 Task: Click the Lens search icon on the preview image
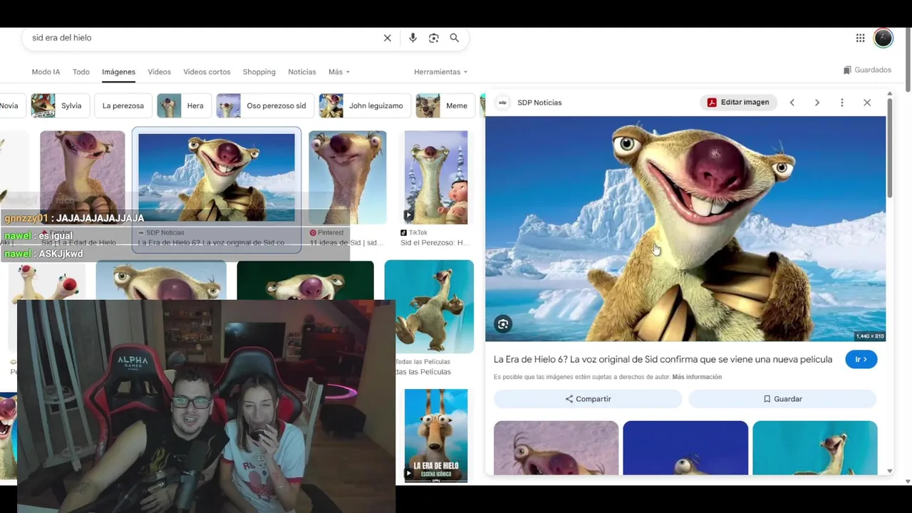[x=503, y=324]
